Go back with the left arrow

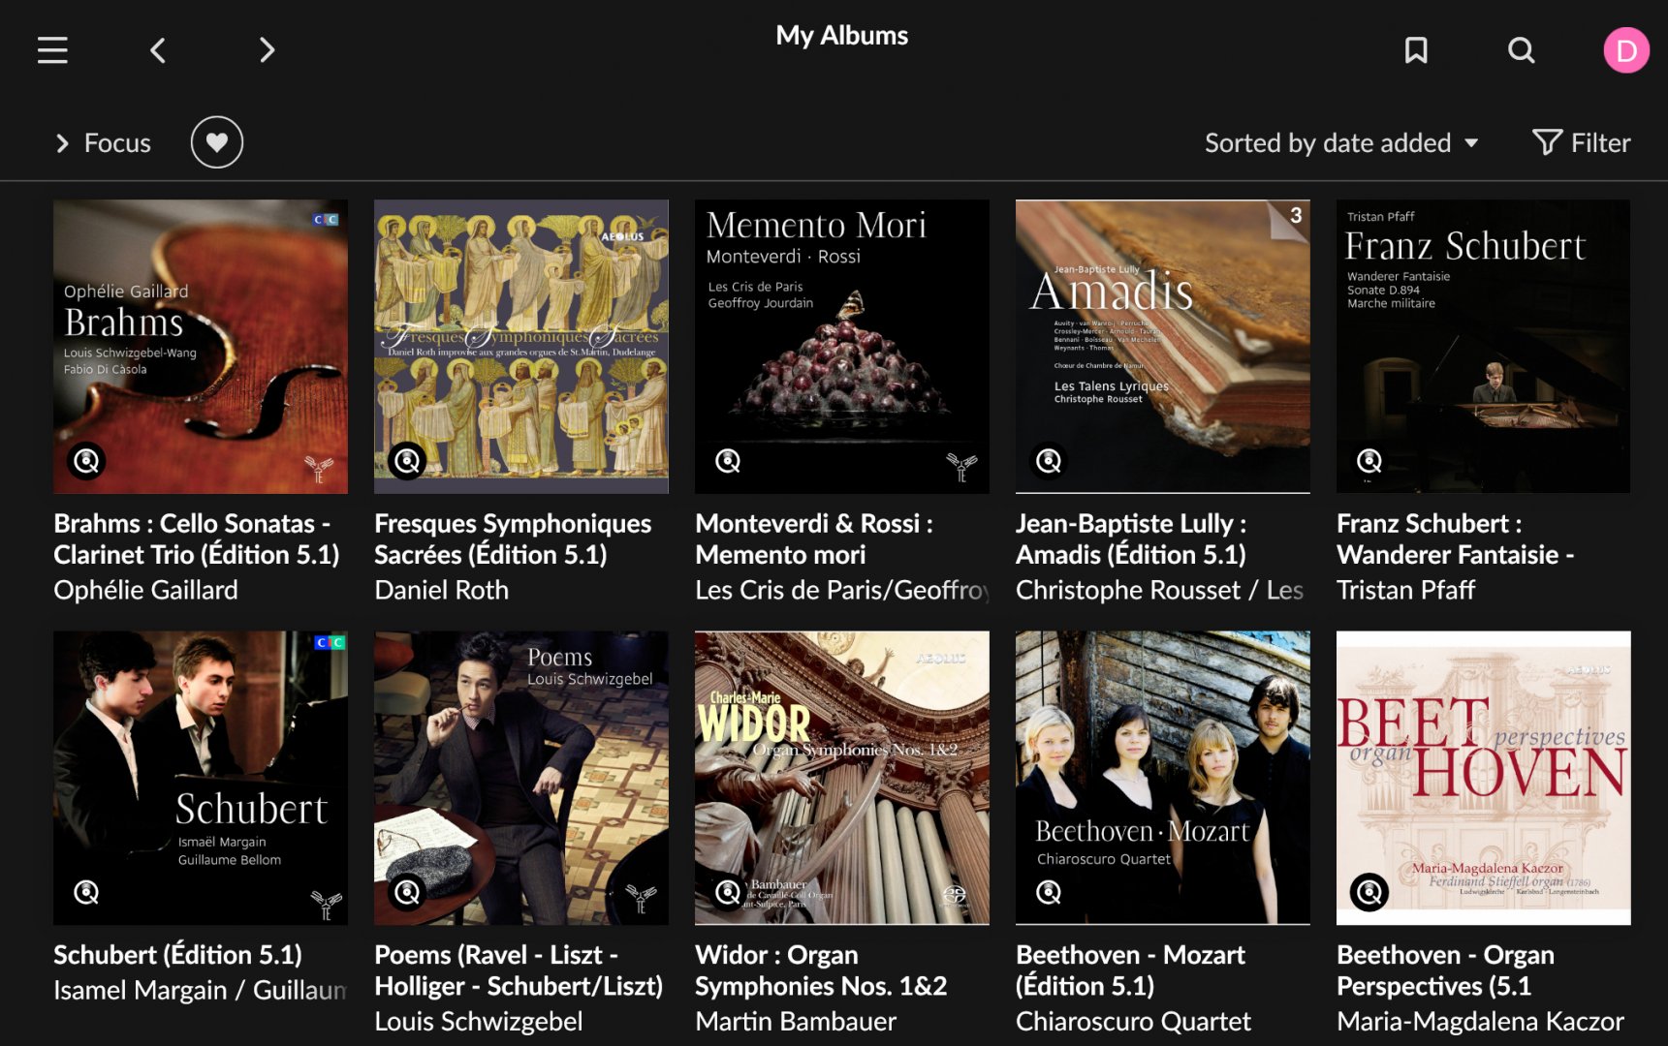click(x=158, y=50)
